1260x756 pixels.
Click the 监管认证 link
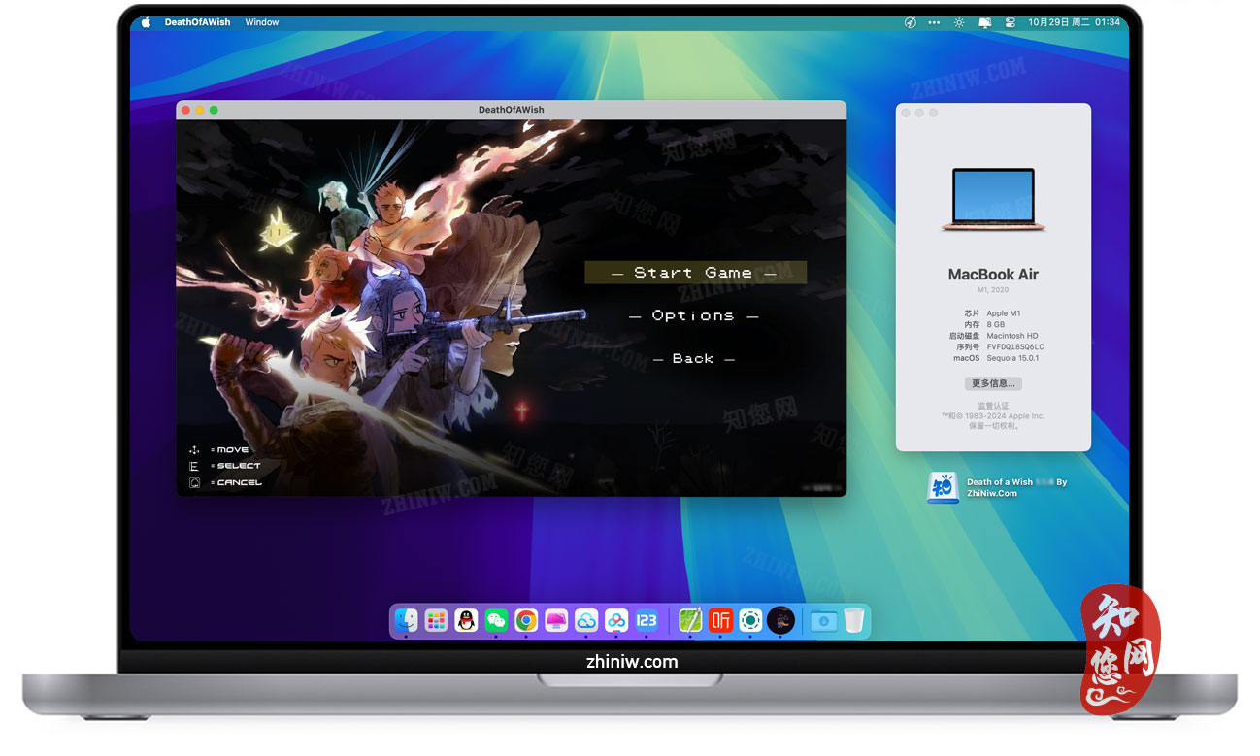pyautogui.click(x=993, y=406)
